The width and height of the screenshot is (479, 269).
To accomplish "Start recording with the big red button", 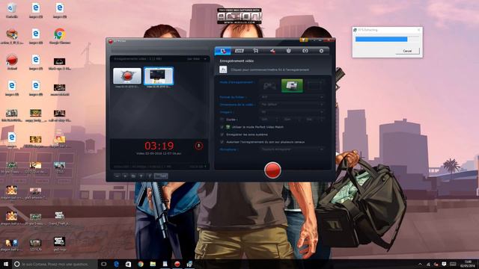I will click(x=272, y=170).
